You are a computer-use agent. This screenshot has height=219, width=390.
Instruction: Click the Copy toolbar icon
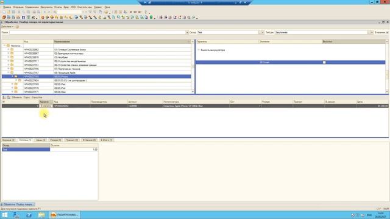[x=24, y=12]
